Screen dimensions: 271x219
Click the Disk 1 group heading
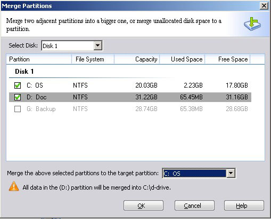click(x=24, y=72)
